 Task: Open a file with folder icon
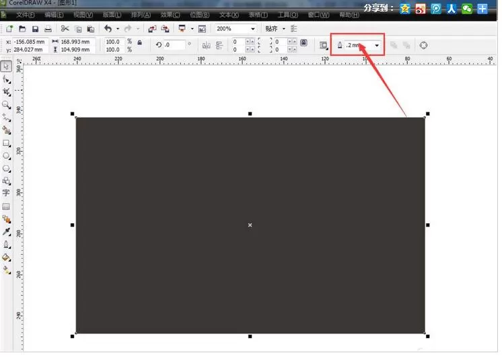(x=22, y=29)
